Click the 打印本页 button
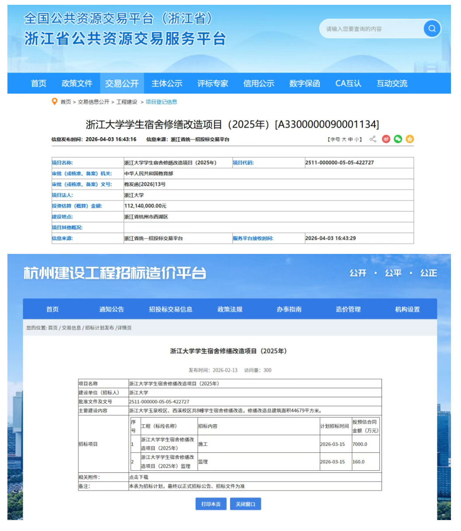This screenshot has height=531, width=461. click(211, 504)
